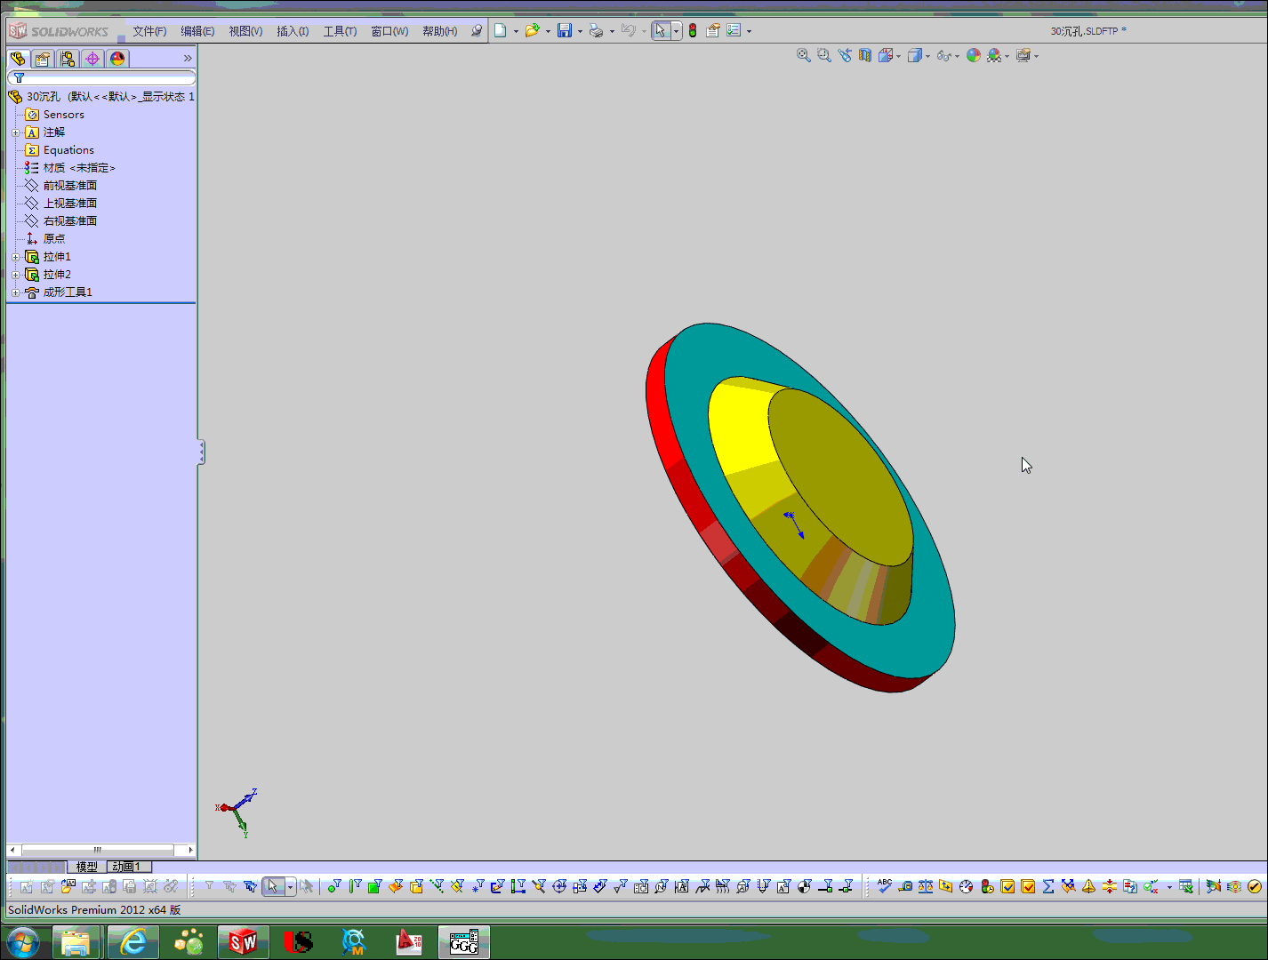Click the pin icon beside the Help menu

tap(477, 31)
